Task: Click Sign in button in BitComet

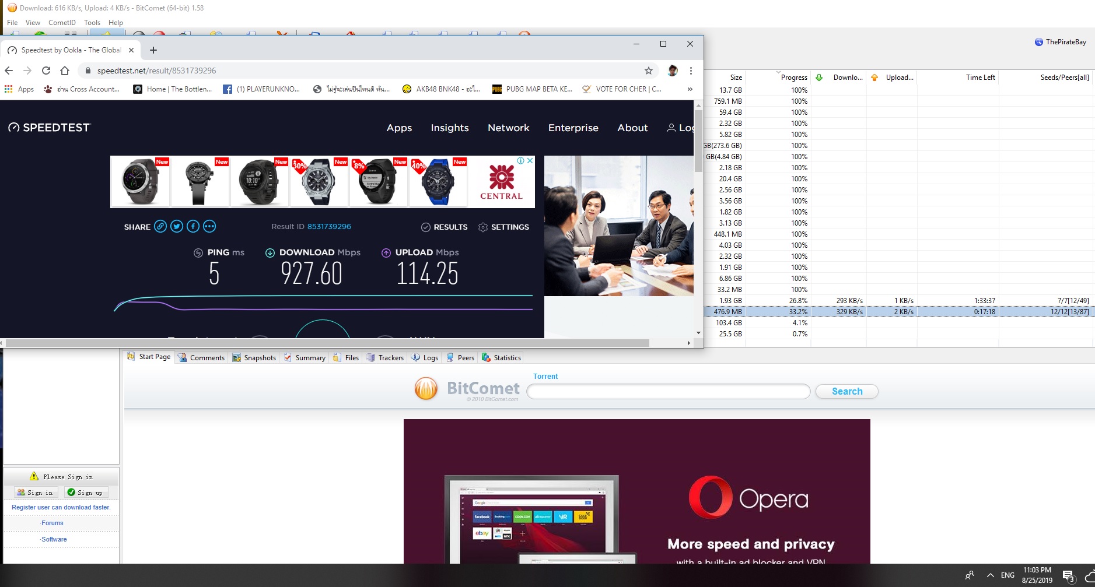Action: point(35,493)
